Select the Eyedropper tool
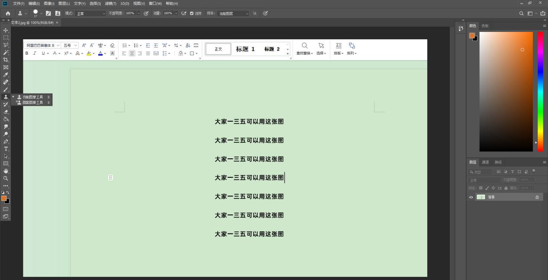 pos(6,75)
